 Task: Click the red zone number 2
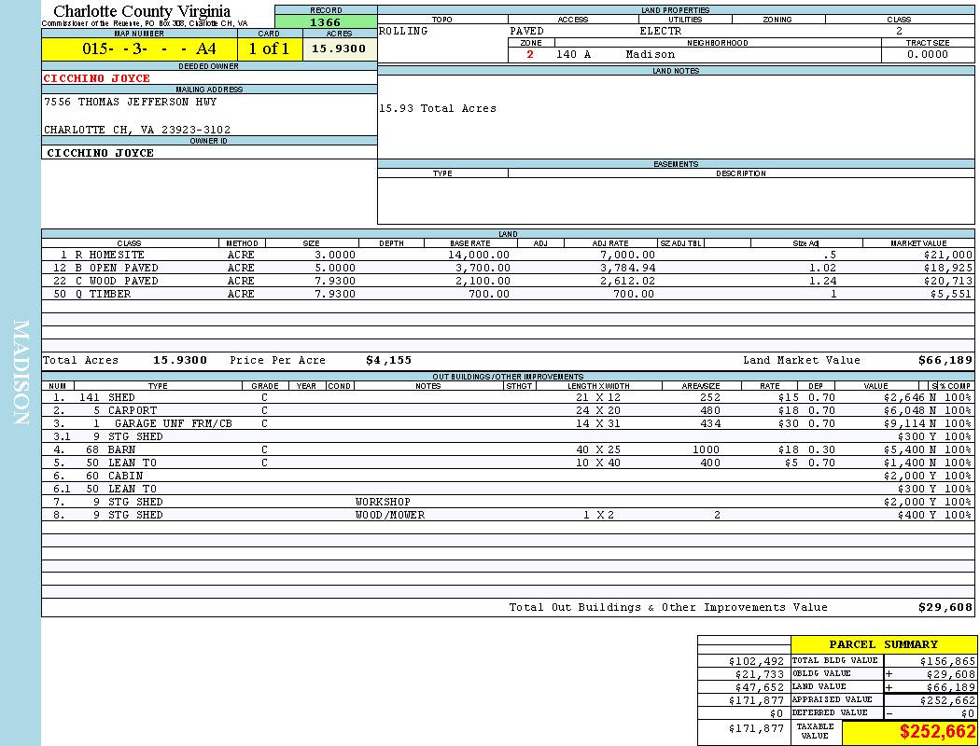point(530,54)
